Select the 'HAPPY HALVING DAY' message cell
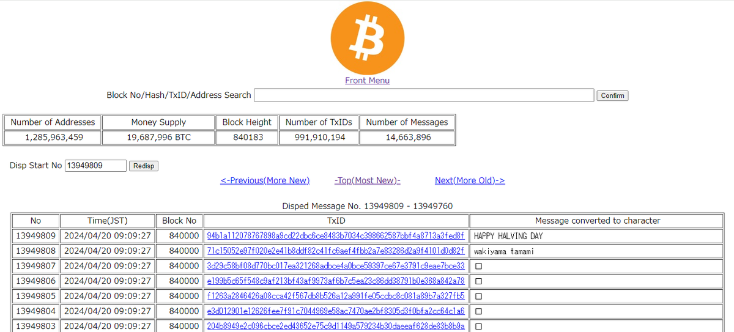This screenshot has width=734, height=332. pyautogui.click(x=597, y=236)
